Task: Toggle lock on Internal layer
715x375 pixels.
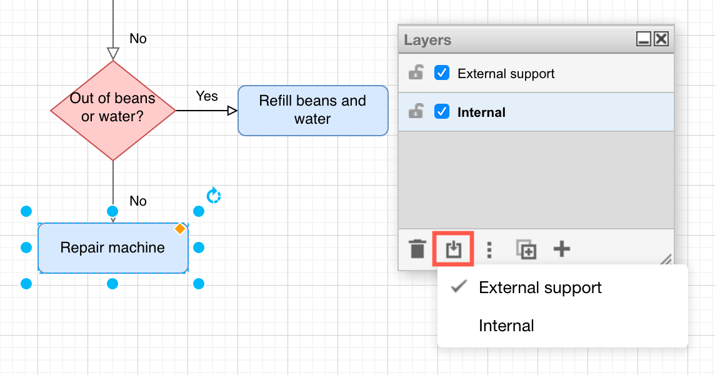Action: (x=416, y=111)
